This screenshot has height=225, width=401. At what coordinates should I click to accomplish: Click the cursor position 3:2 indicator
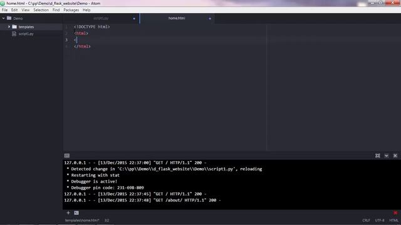107,221
